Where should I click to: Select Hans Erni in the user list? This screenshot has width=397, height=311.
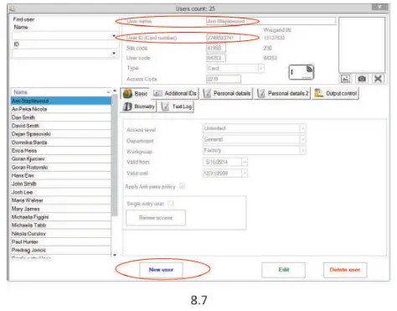pyautogui.click(x=61, y=175)
